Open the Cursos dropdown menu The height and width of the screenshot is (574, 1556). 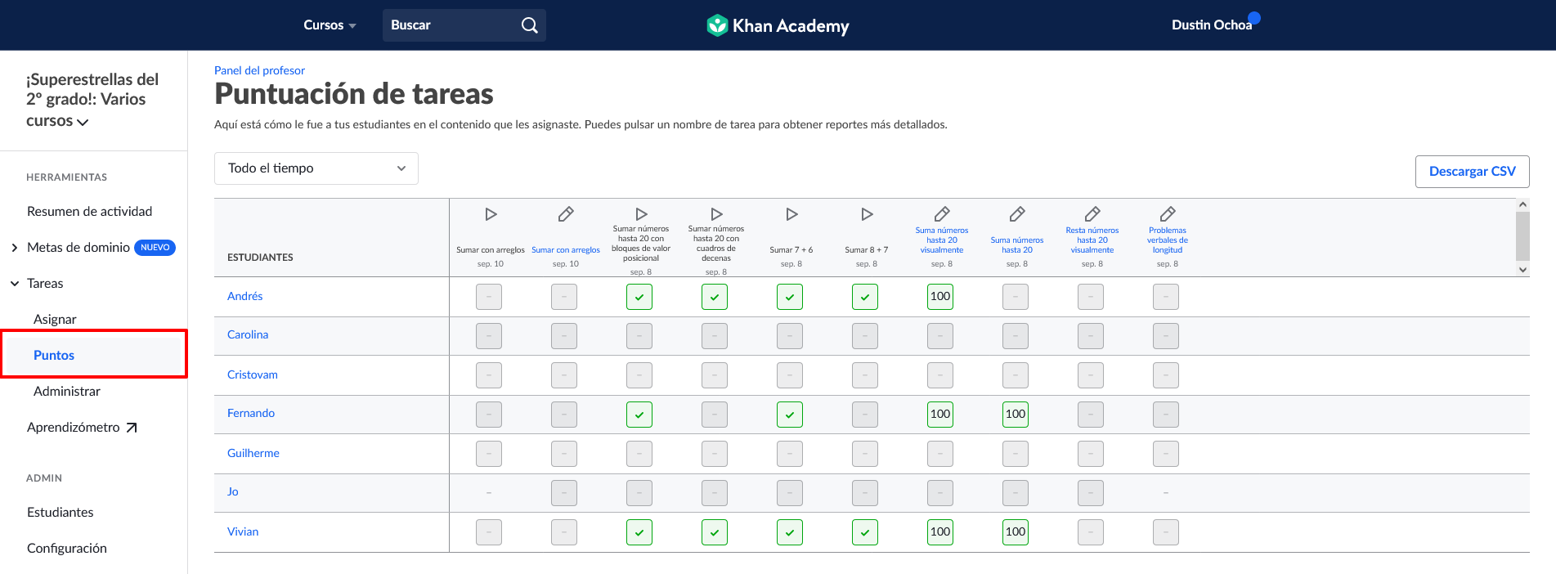click(x=330, y=25)
